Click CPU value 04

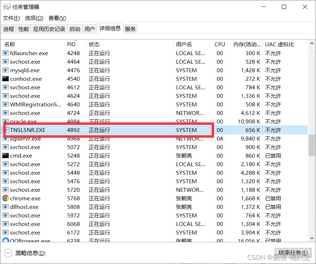(220, 138)
